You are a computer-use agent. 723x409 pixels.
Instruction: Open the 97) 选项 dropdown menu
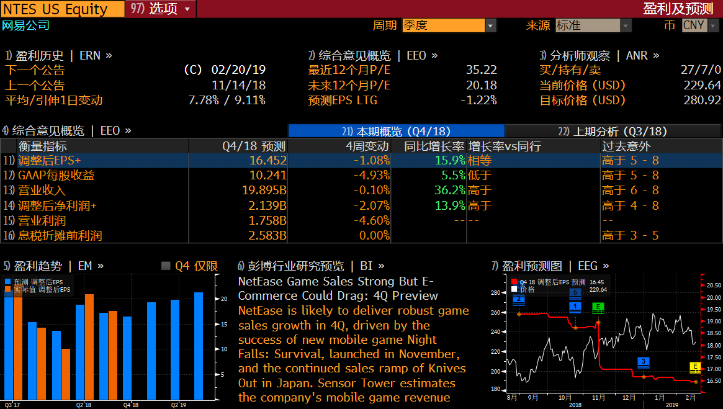pyautogui.click(x=161, y=8)
